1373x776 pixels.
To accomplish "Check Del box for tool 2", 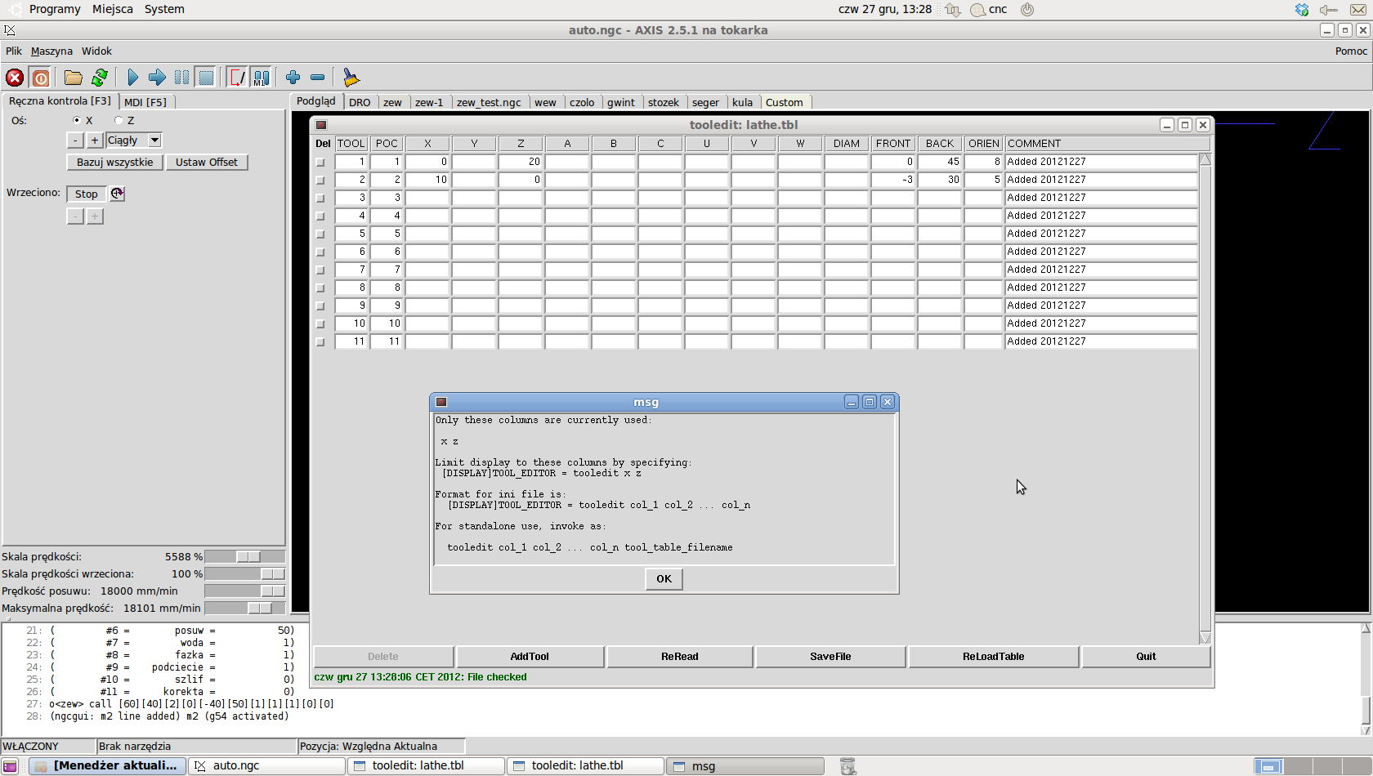I will tap(320, 180).
